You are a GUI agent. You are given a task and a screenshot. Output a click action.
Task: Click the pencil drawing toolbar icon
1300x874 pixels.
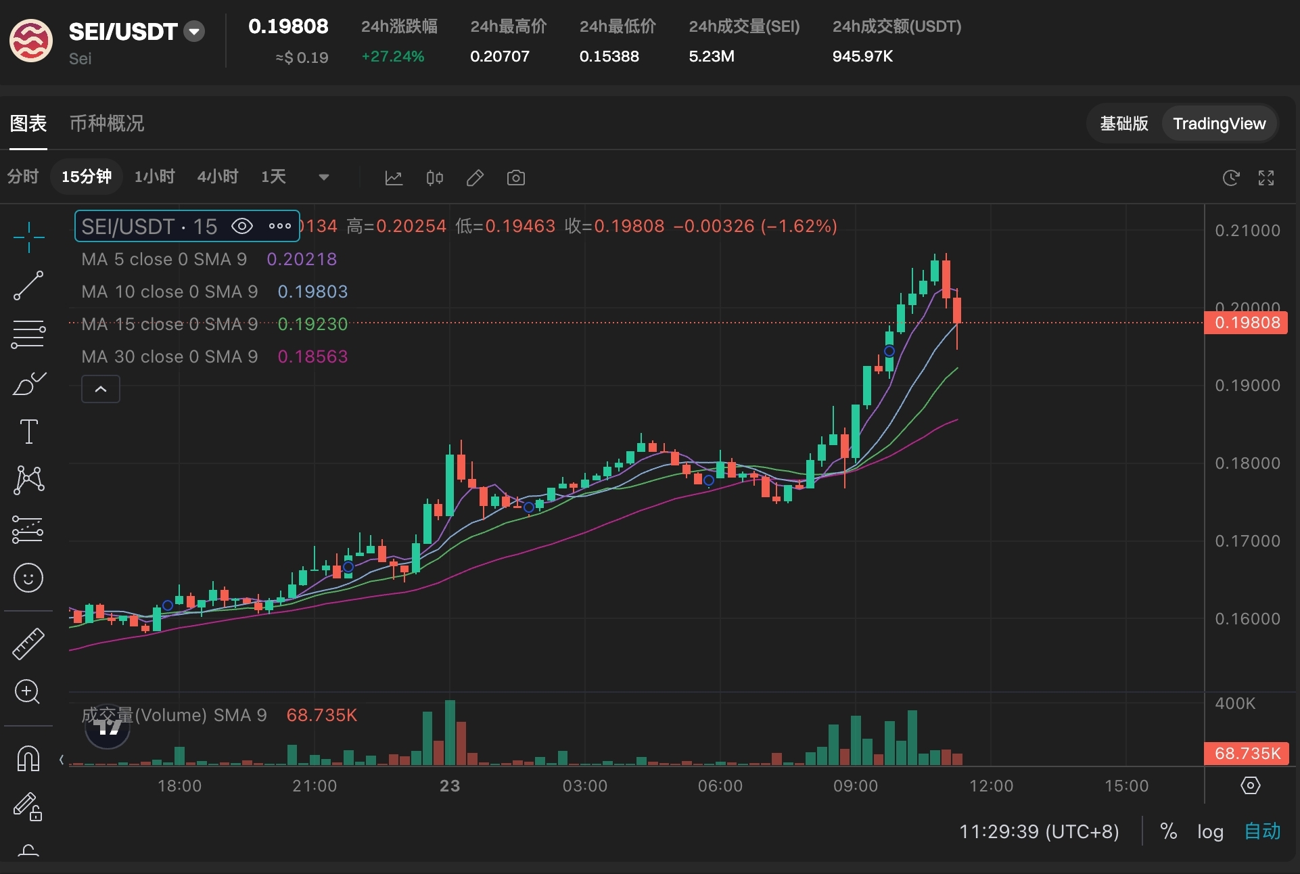pos(475,178)
